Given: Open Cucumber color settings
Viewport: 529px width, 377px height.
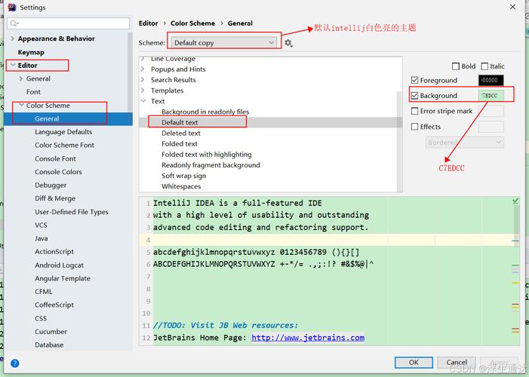Looking at the screenshot, I should click(51, 332).
